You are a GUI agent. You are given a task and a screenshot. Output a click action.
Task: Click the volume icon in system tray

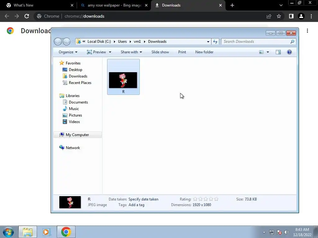(287, 232)
